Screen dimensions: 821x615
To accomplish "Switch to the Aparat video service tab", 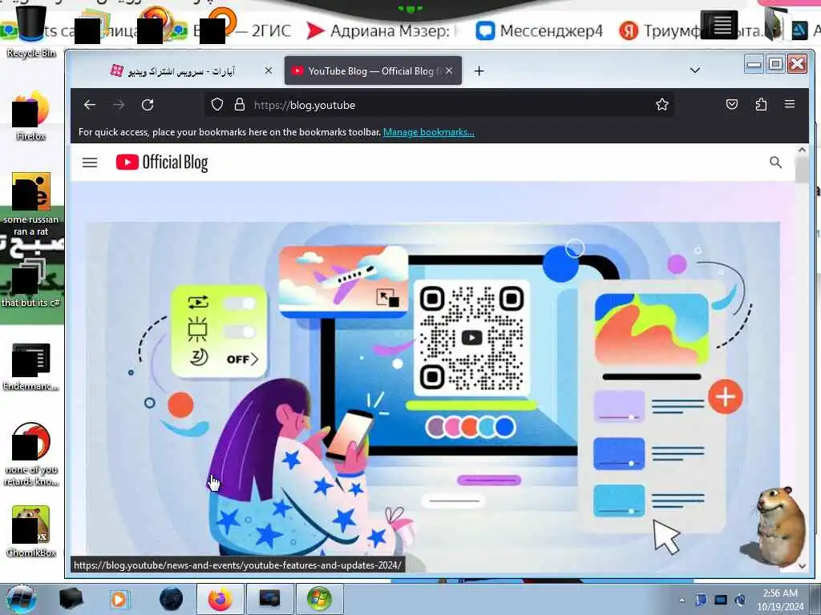I will point(180,70).
